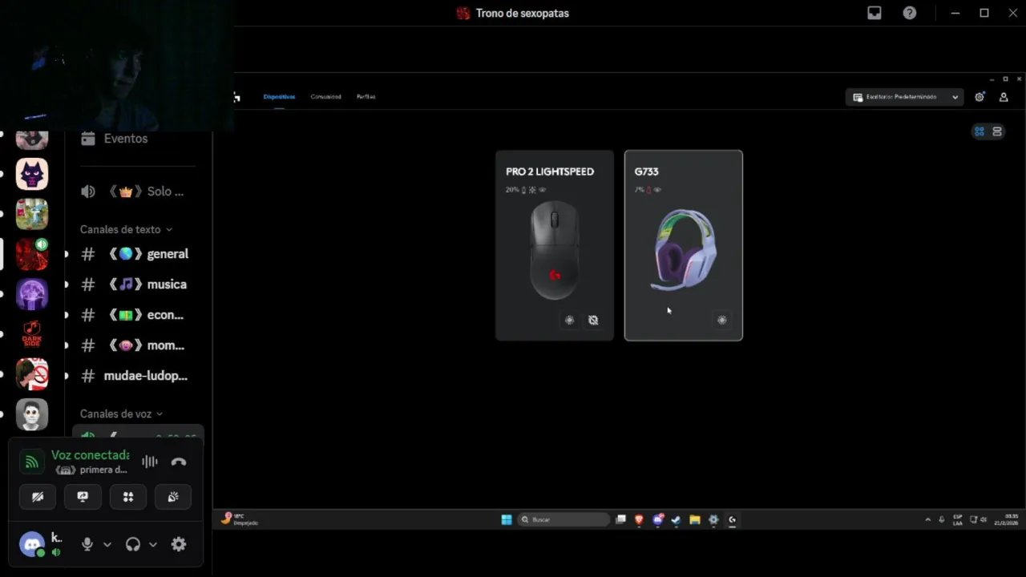Open the mudae-ludop... text channel

[138, 376]
